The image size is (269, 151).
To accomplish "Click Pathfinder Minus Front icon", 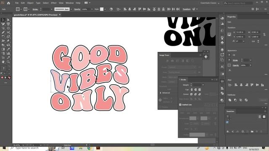I will tap(235, 100).
